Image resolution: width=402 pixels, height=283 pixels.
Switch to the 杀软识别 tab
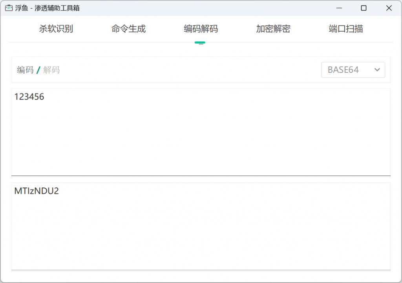click(56, 29)
